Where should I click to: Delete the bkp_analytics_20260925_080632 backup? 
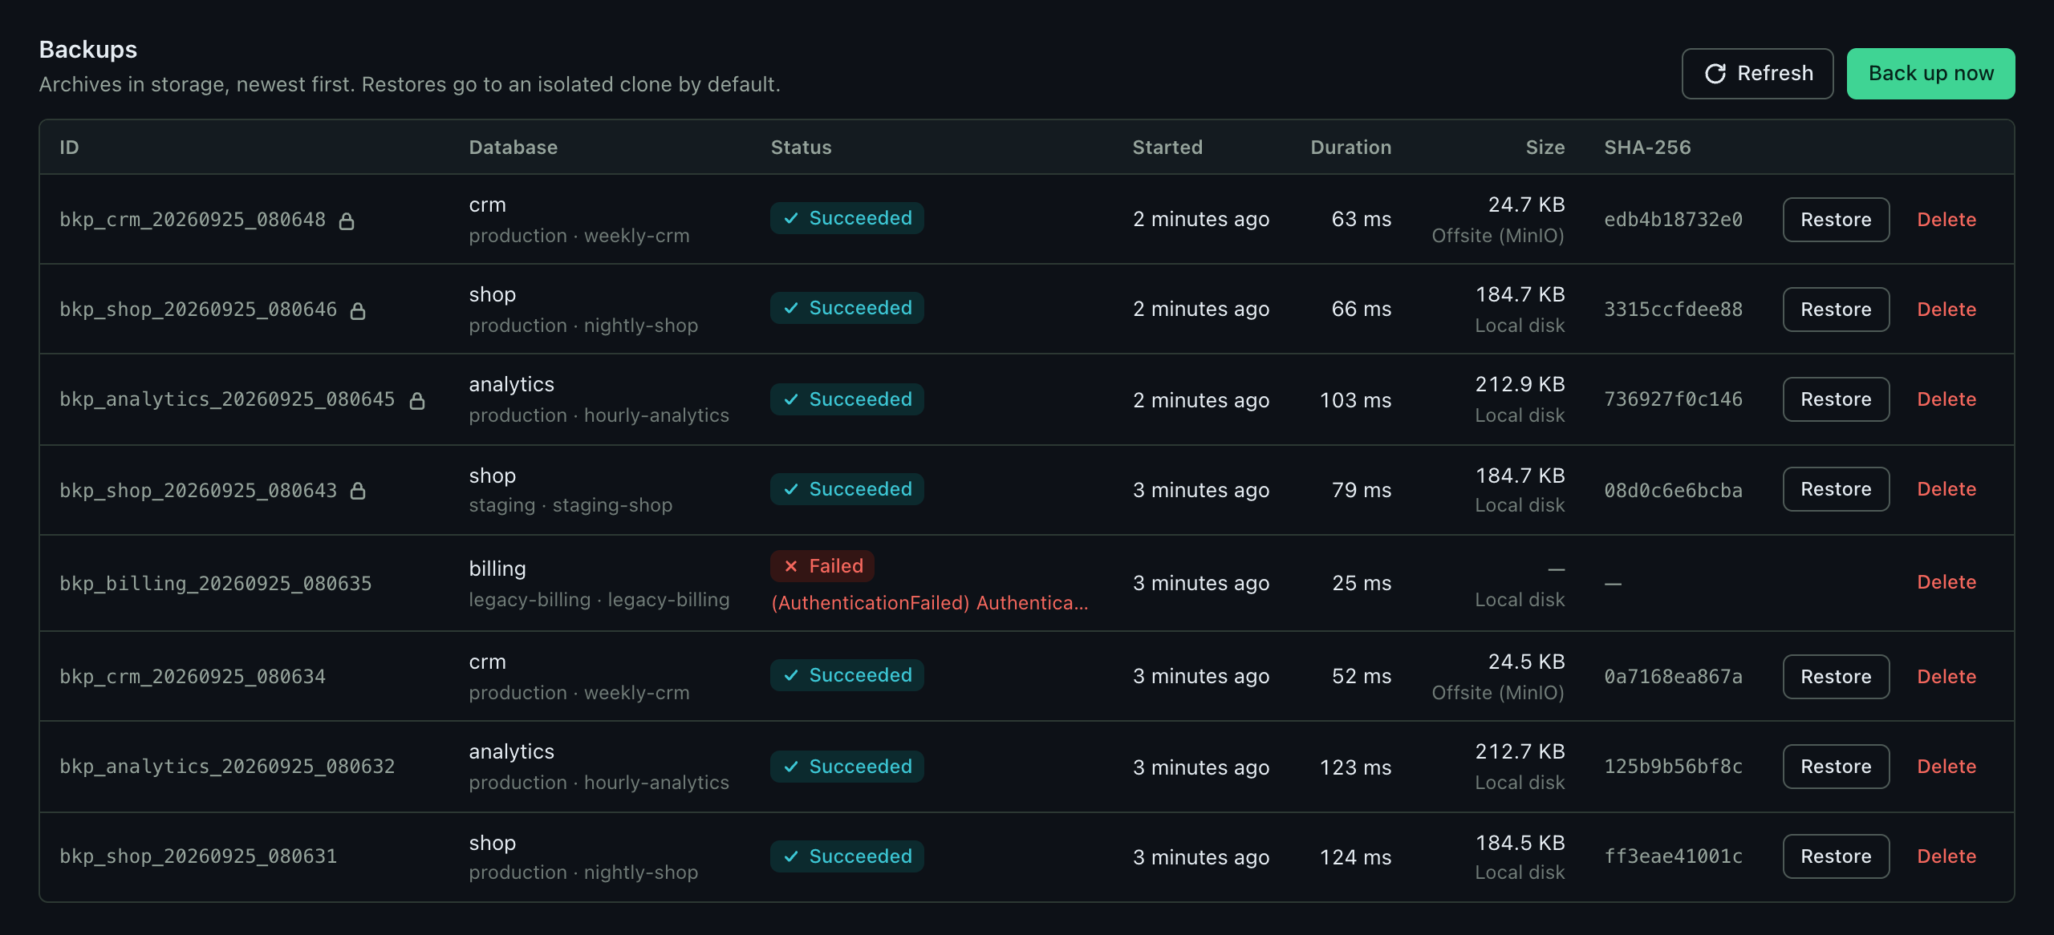[x=1946, y=767]
